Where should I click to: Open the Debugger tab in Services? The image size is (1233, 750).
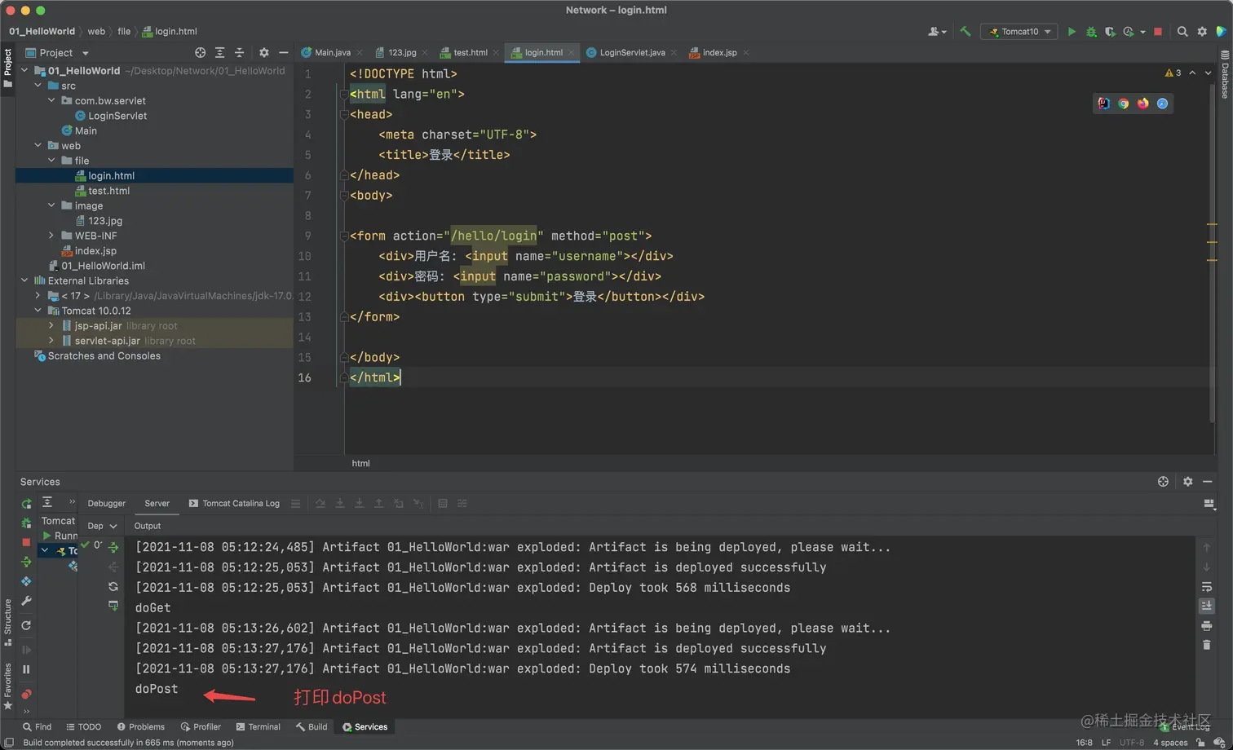(x=106, y=503)
